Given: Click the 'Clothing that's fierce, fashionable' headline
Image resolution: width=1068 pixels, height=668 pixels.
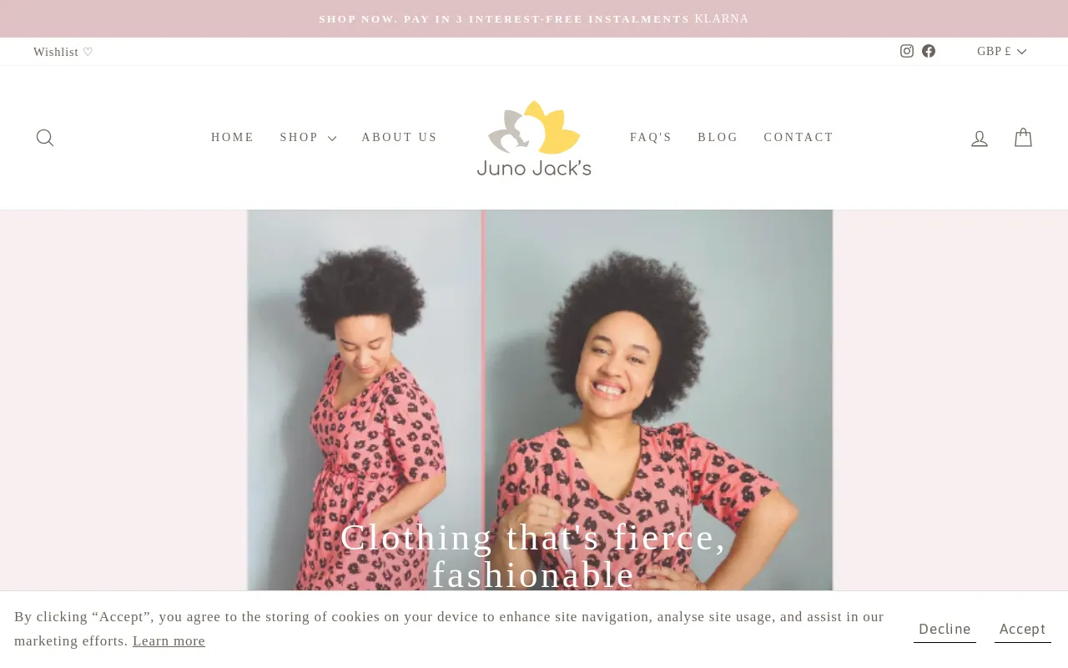Looking at the screenshot, I should coord(534,555).
